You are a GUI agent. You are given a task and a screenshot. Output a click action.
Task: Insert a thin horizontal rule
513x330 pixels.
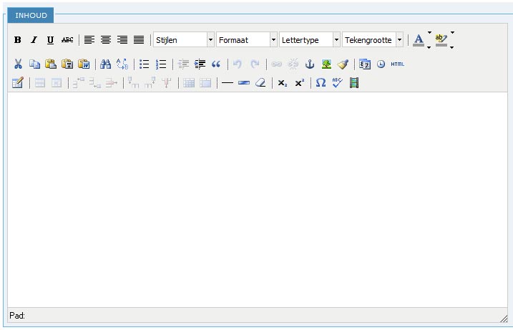pos(228,83)
